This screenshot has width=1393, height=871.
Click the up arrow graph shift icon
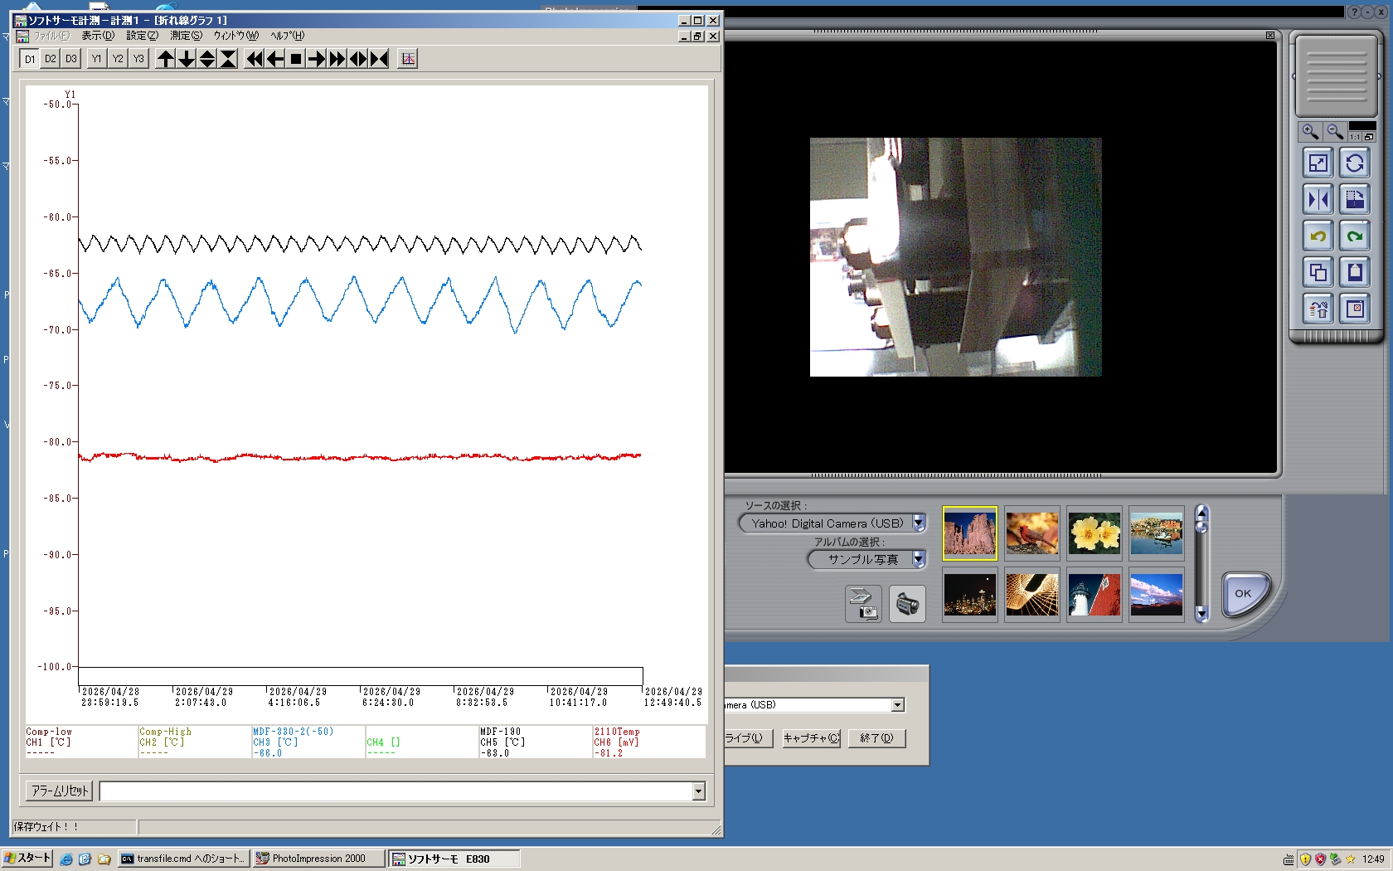[166, 59]
